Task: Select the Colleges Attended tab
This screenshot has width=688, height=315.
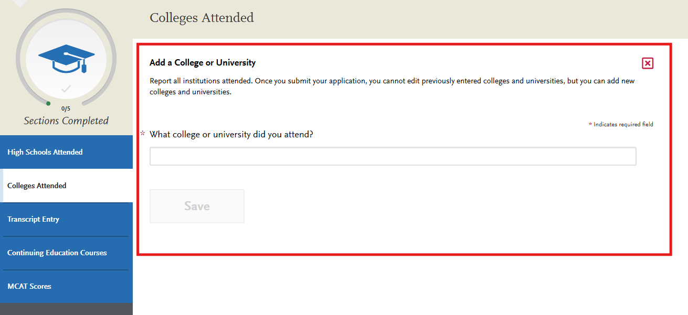Action: (x=37, y=185)
